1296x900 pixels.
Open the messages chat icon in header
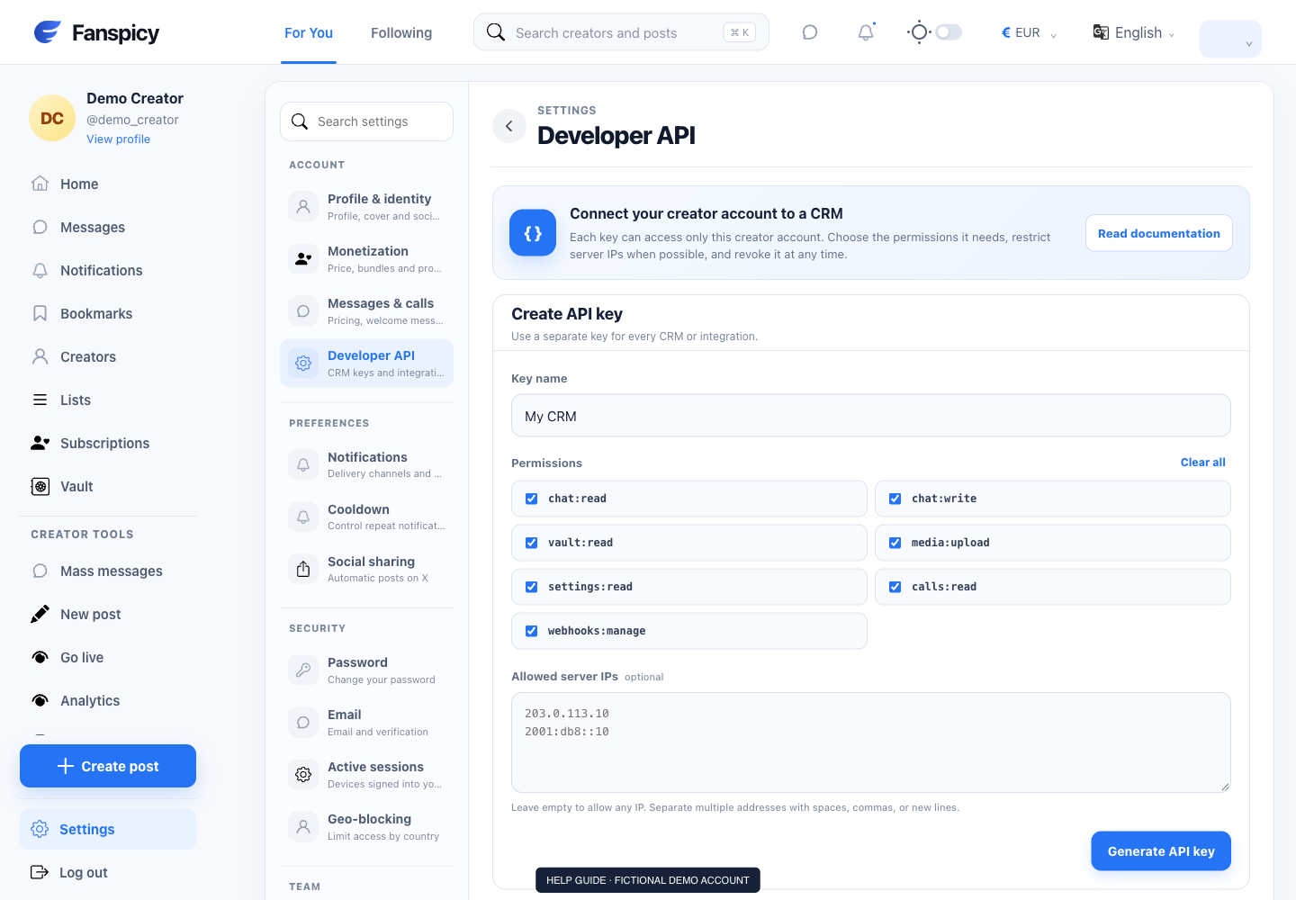click(810, 32)
